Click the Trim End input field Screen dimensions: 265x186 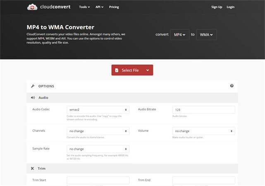coord(204,181)
